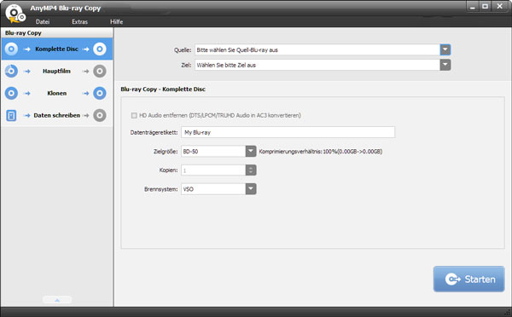Open the Hilfe menu
512x317 pixels.
tap(117, 22)
